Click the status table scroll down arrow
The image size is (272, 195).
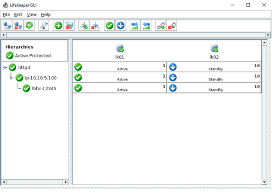(264, 182)
